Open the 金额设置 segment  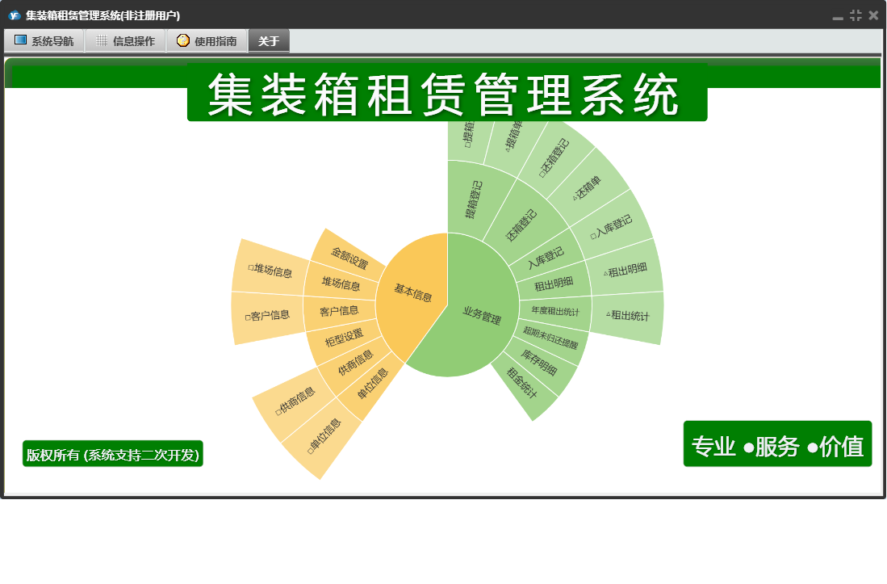(x=349, y=257)
